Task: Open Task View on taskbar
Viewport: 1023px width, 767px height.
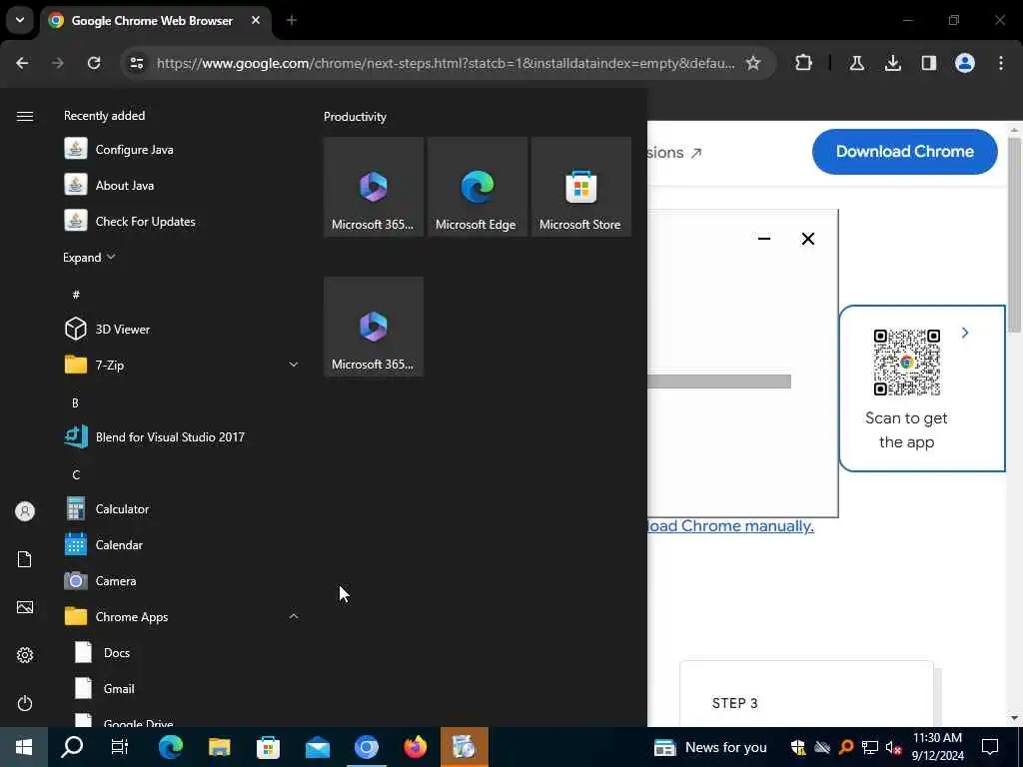Action: click(x=120, y=747)
